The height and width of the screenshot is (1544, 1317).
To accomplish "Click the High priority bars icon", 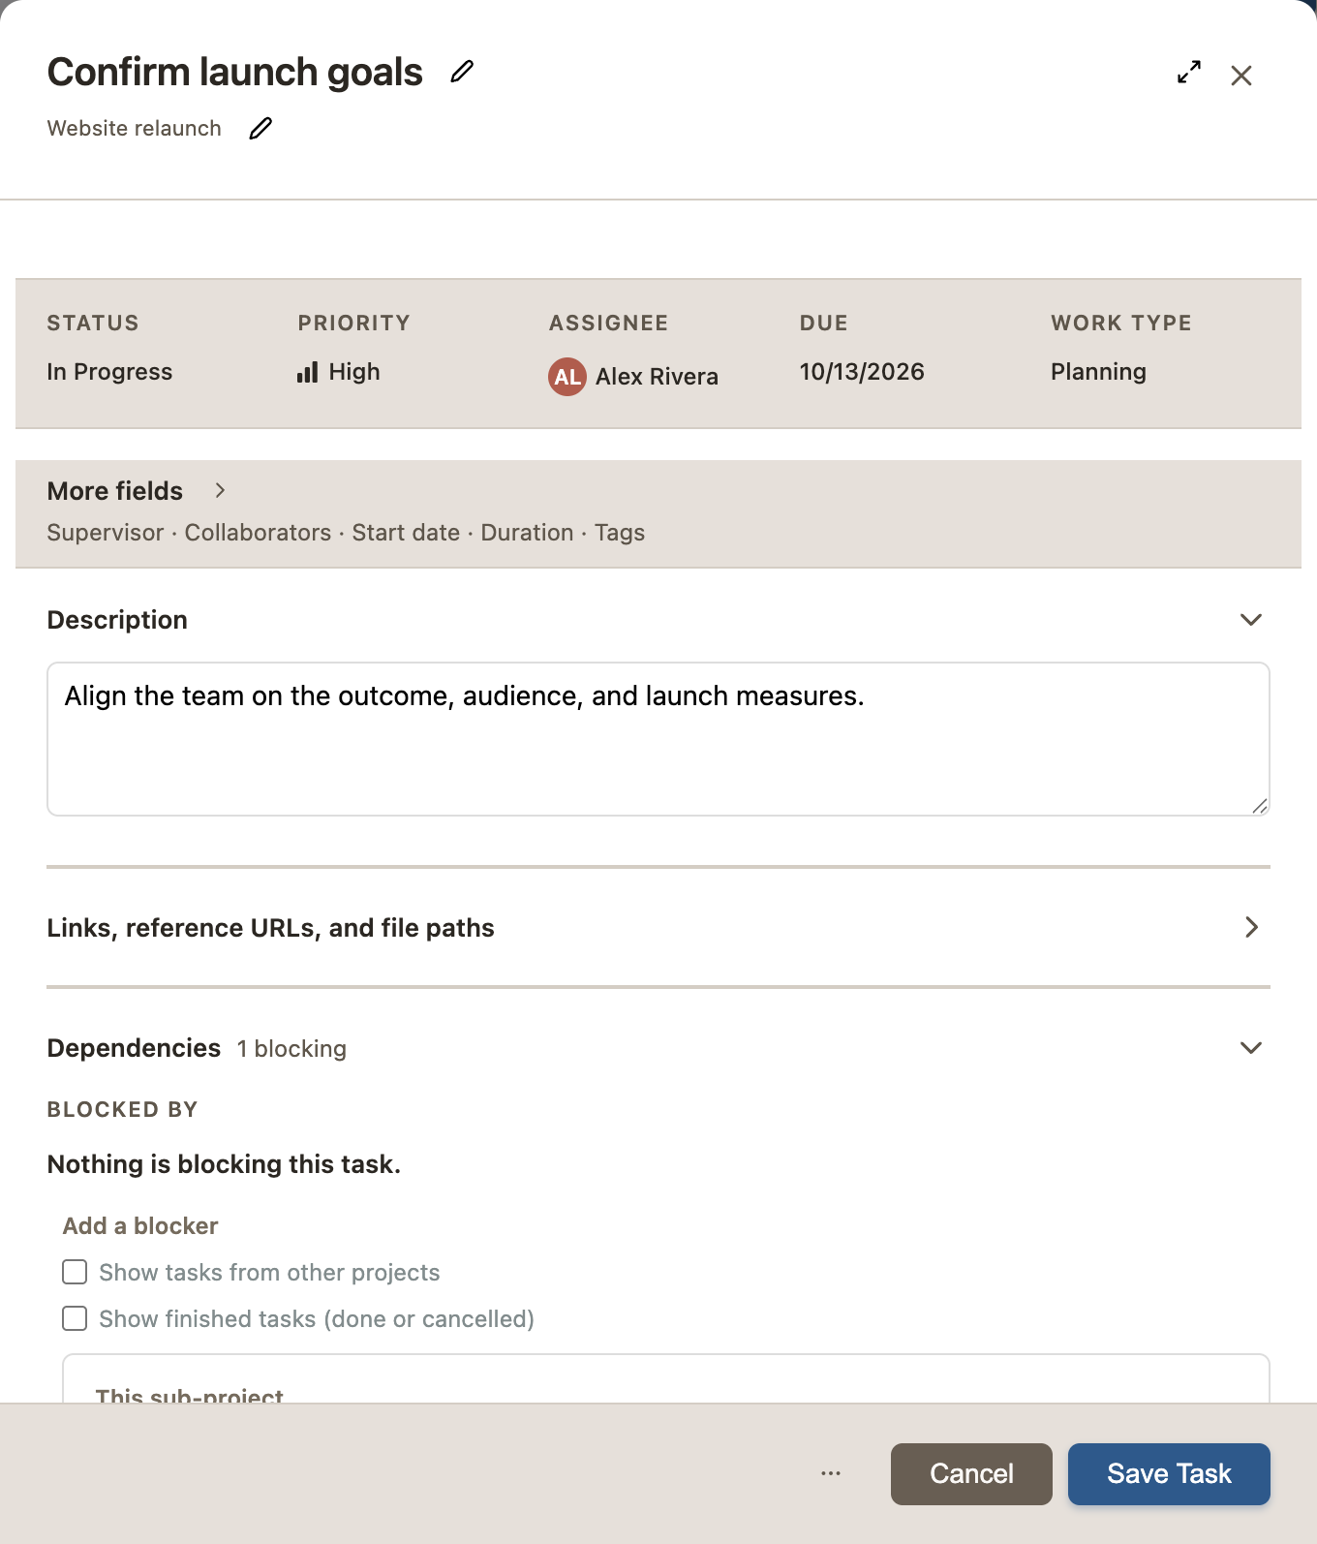I will pos(308,372).
